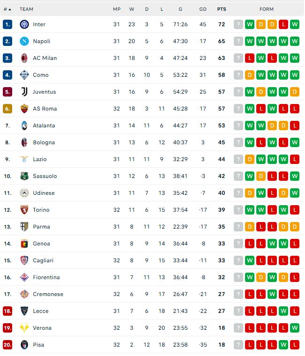This screenshot has width=305, height=356.
Task: Click the AC Milan club crest
Action: [x=24, y=58]
